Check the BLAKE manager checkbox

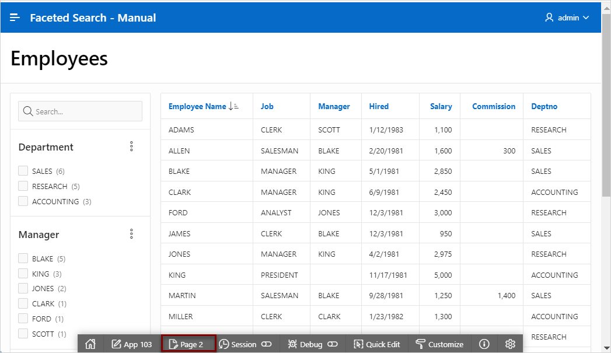[x=23, y=258]
